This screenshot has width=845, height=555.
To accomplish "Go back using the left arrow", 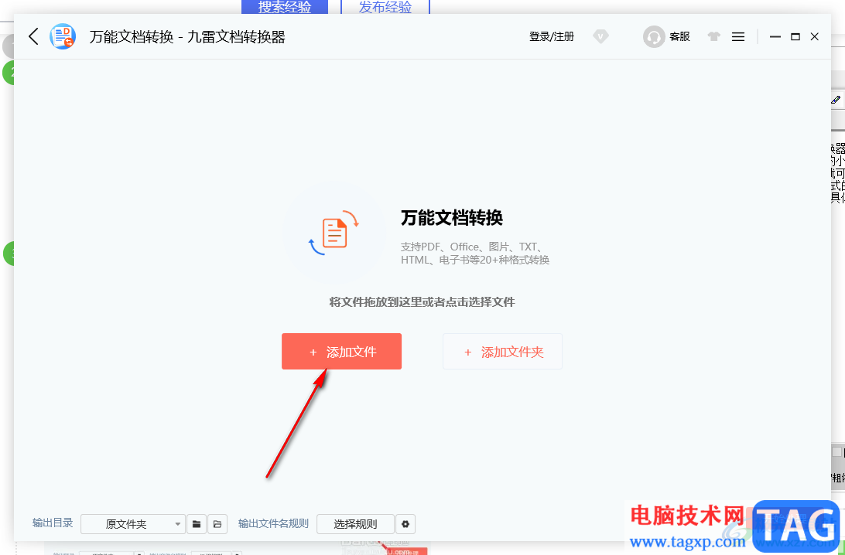I will pyautogui.click(x=33, y=36).
